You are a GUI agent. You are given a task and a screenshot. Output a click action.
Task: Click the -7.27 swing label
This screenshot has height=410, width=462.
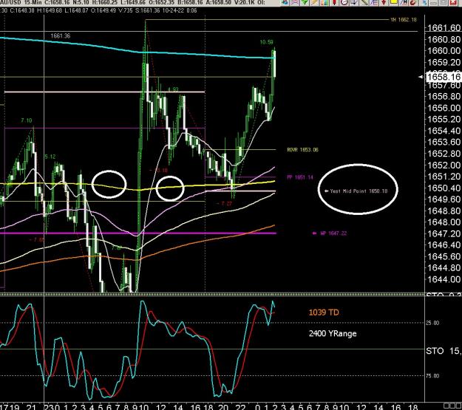(224, 204)
